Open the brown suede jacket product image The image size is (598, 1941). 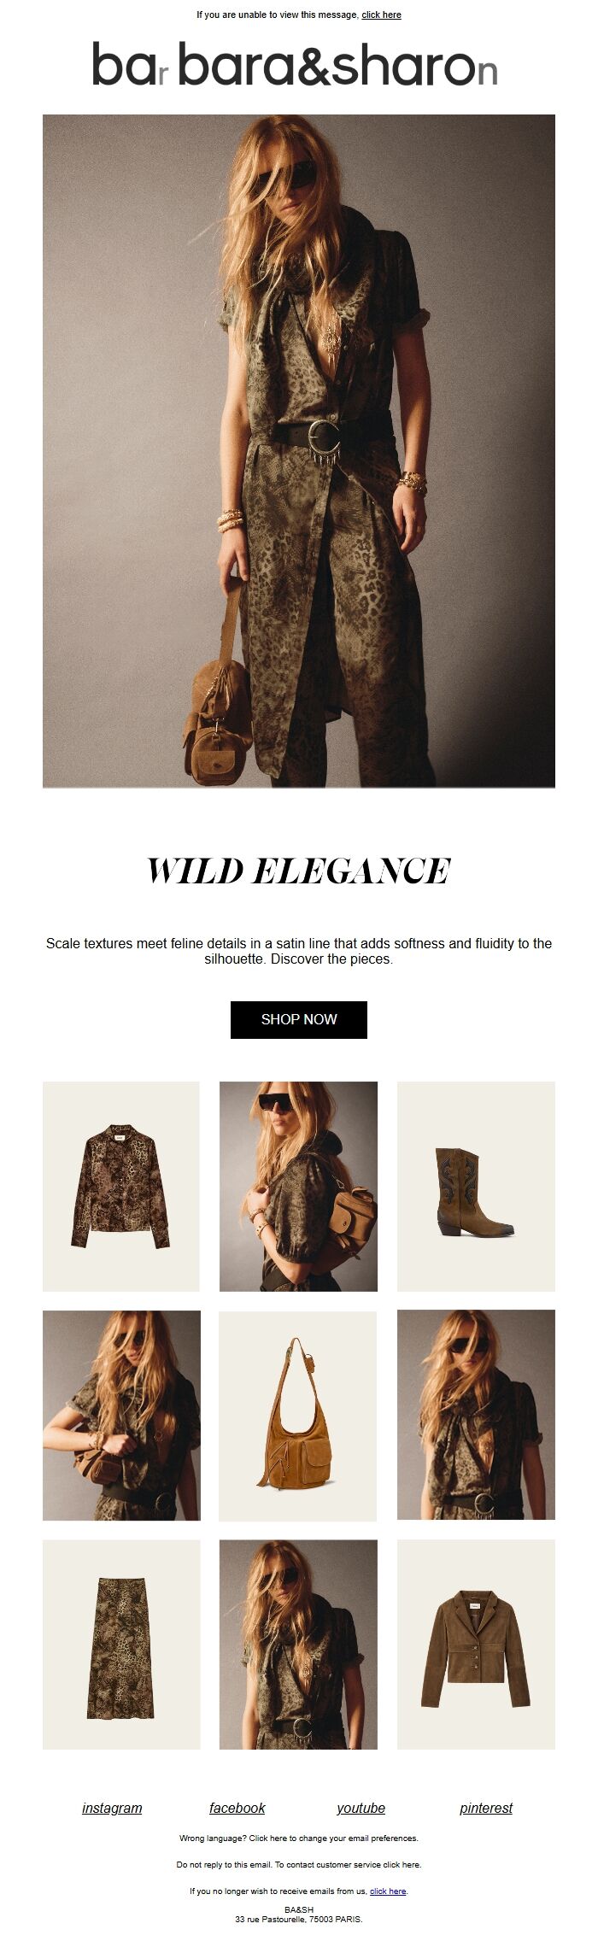click(x=476, y=1645)
